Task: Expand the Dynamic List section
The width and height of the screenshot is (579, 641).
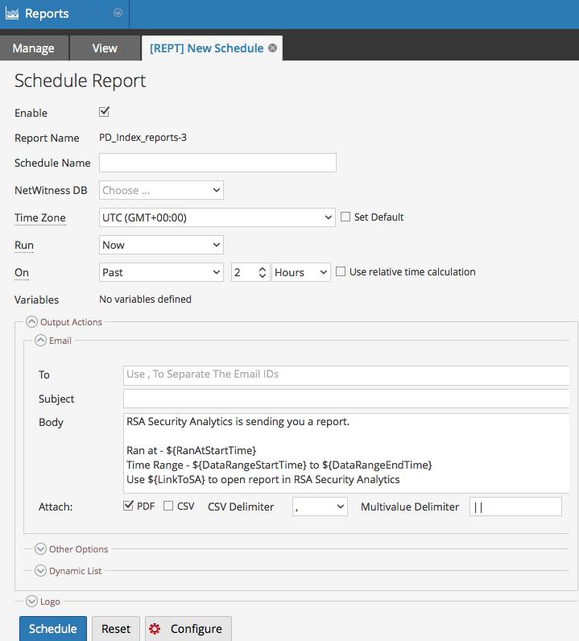Action: (40, 571)
